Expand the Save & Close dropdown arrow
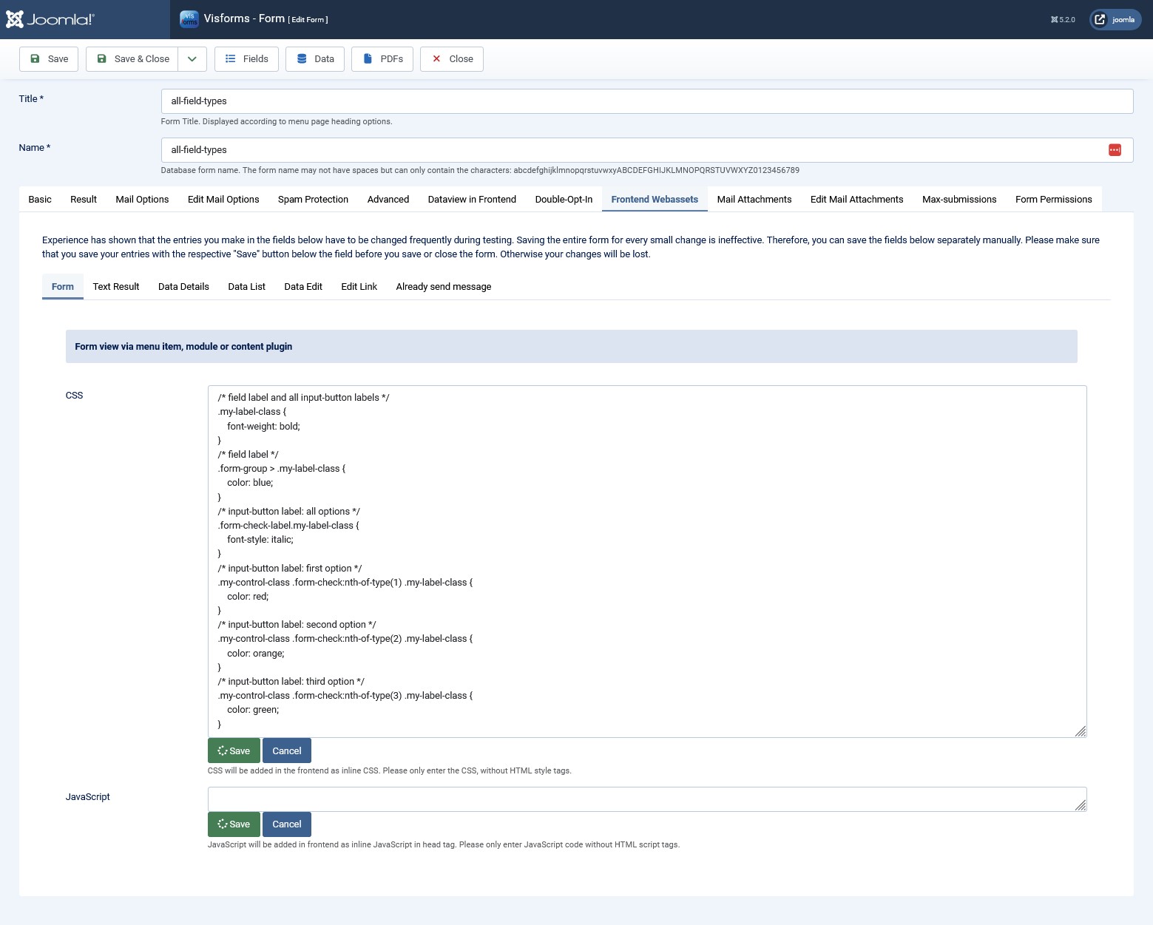Viewport: 1153px width, 925px height. 192,58
